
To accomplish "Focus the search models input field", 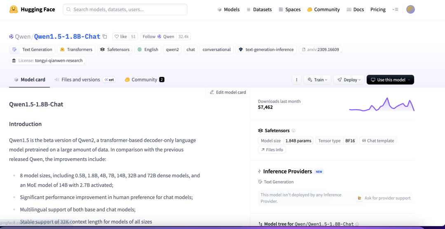I will pos(125,9).
